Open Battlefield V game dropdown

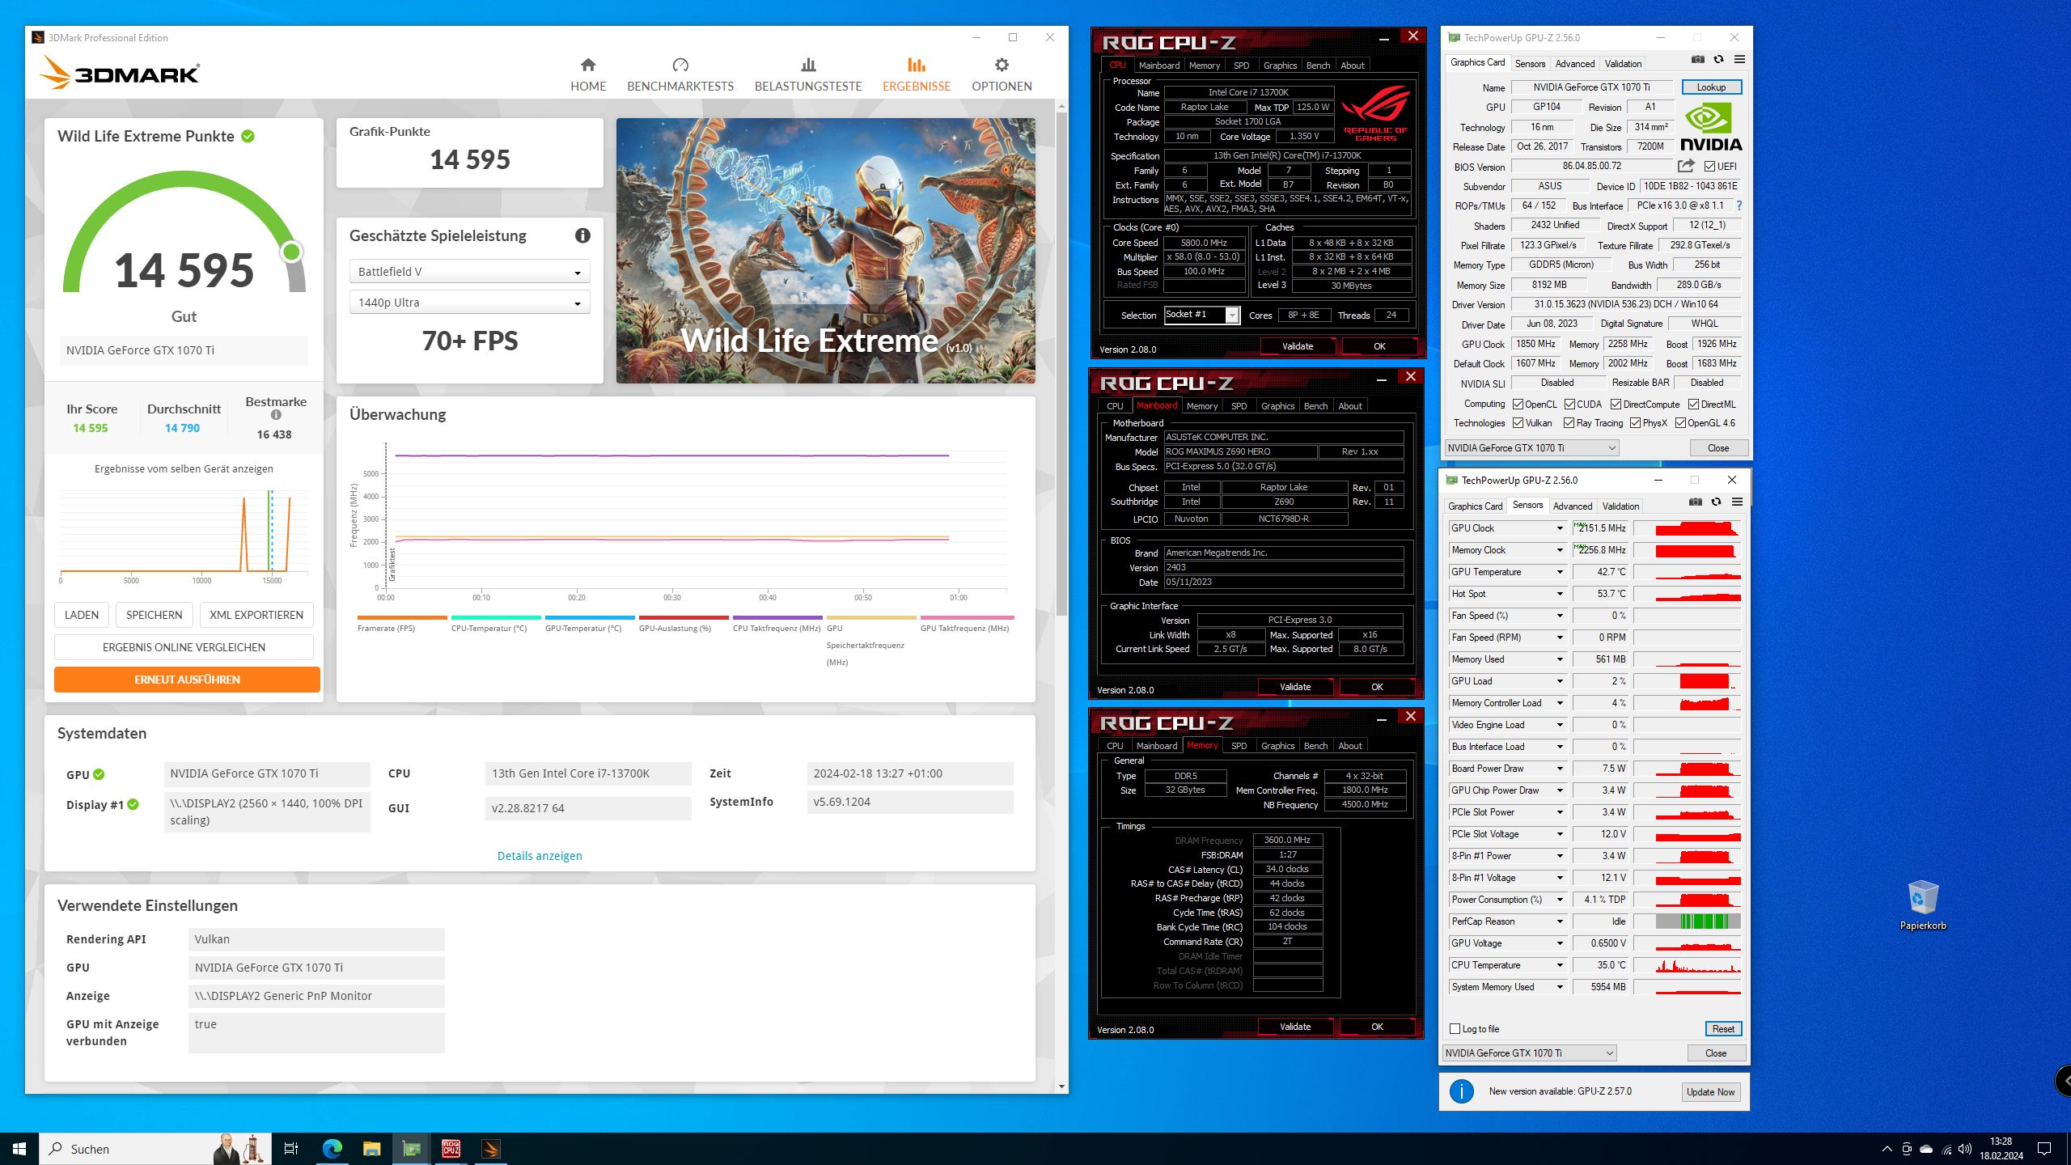pos(470,272)
